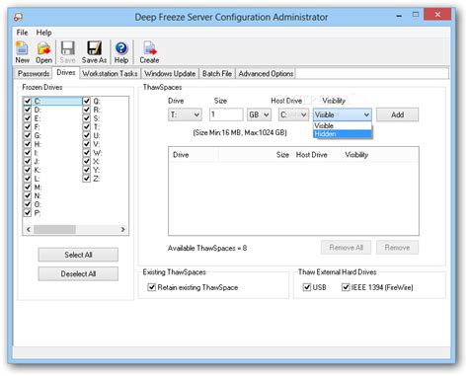The width and height of the screenshot is (468, 376).
Task: Open a configuration file via Open icon
Action: [43, 52]
